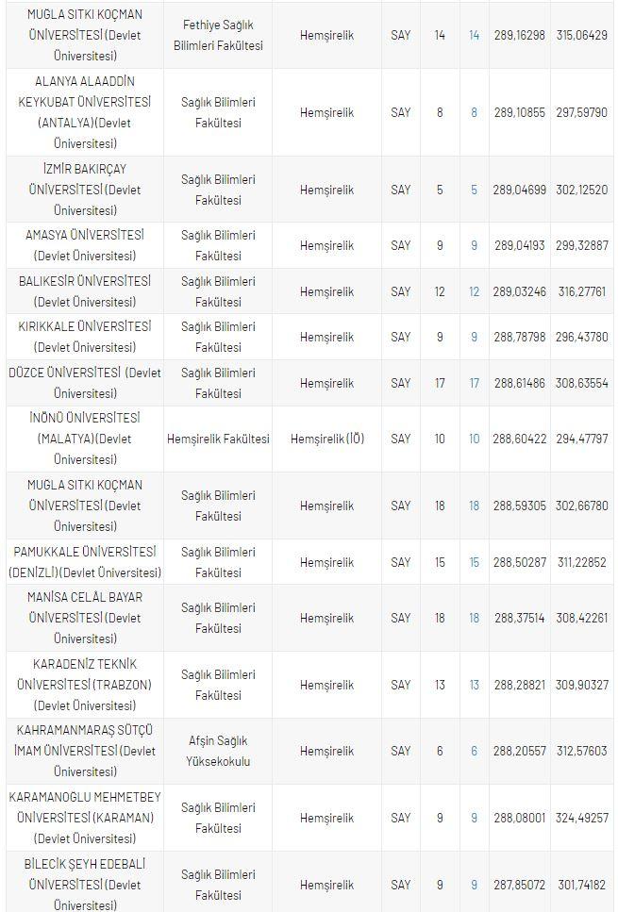
Task: Click the blue quota number 14 link
Action: click(474, 35)
